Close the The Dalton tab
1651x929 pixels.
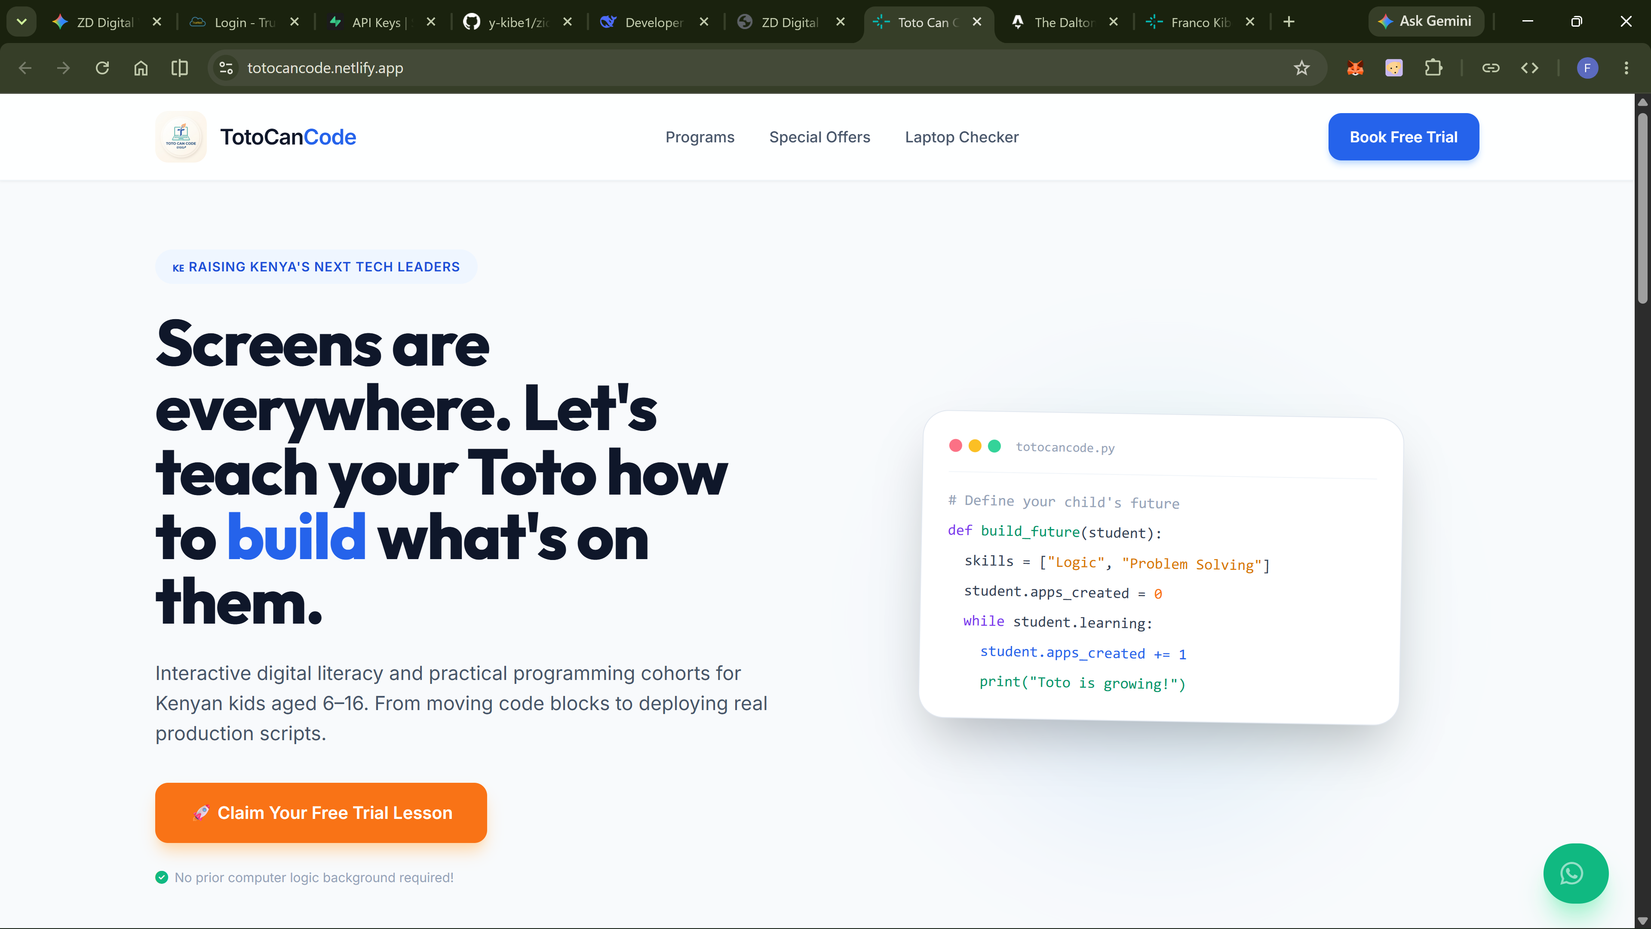(x=1113, y=22)
